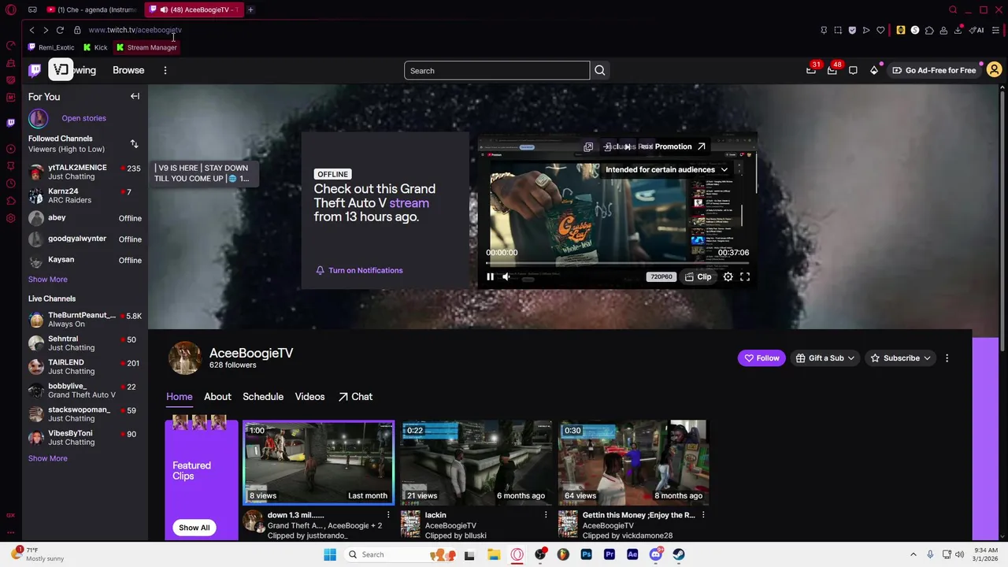Open the Subscribe dropdown button
This screenshot has height=567, width=1008.
coord(900,358)
